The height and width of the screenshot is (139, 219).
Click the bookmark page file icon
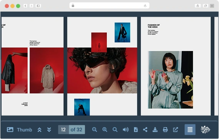pyautogui.click(x=136, y=129)
